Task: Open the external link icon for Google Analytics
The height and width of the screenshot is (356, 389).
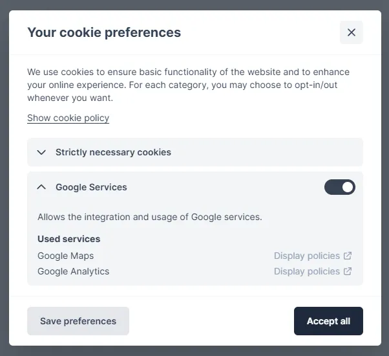Action: coord(348,271)
